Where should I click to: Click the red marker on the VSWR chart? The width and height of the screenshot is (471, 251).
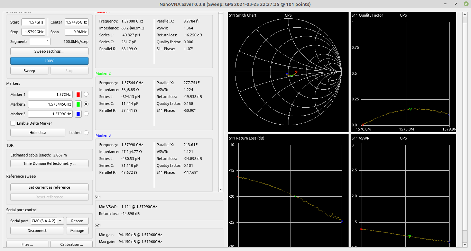[361, 229]
